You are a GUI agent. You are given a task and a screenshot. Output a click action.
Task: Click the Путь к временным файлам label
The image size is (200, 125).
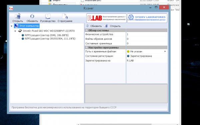(101, 52)
